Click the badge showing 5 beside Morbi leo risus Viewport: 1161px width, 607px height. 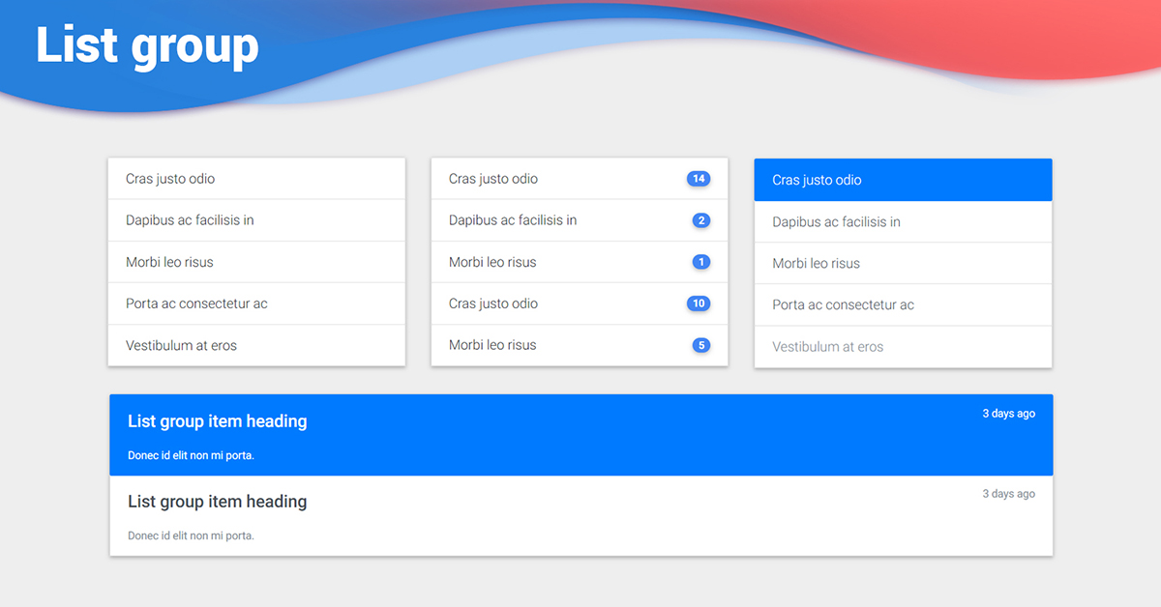click(700, 344)
